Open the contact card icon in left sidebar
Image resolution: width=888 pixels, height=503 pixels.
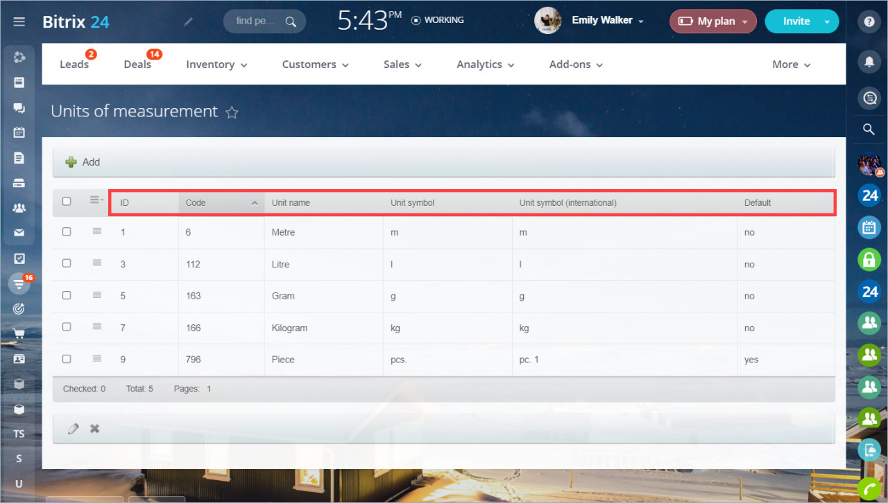(x=19, y=359)
